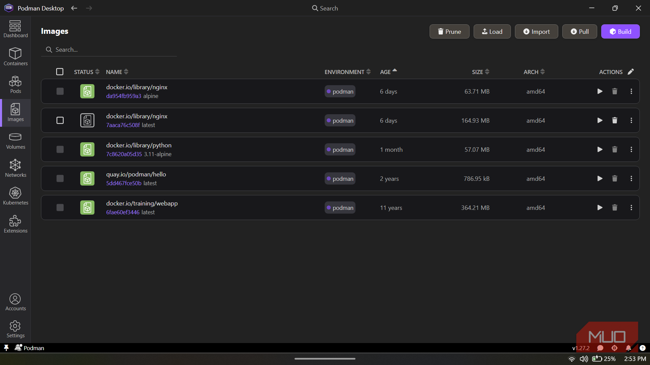The height and width of the screenshot is (365, 650).
Task: Delete the nginx latest image
Action: 615,120
